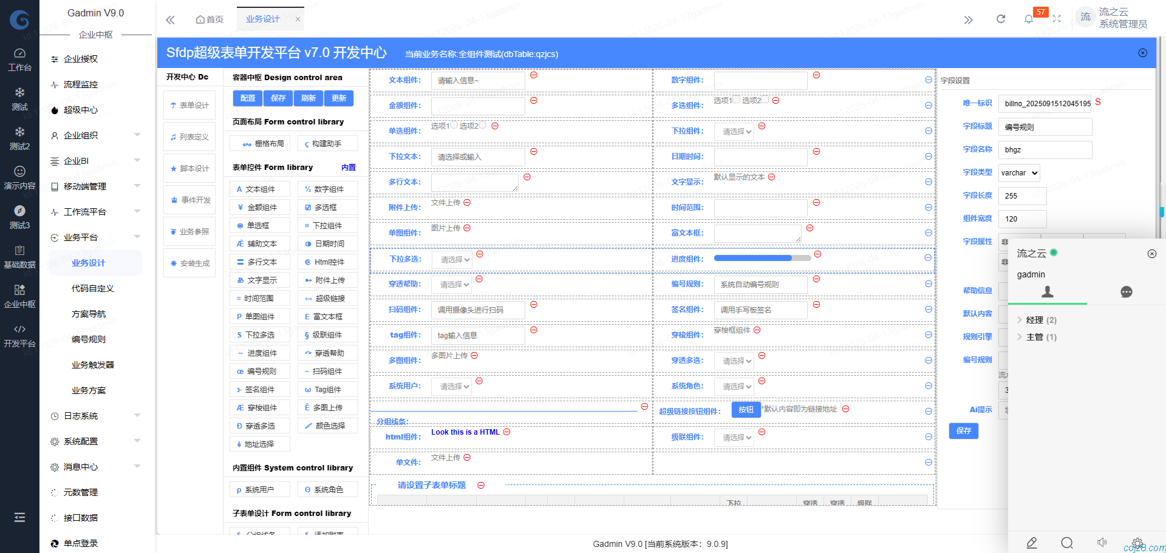Select the 事件开发 icon

[189, 199]
